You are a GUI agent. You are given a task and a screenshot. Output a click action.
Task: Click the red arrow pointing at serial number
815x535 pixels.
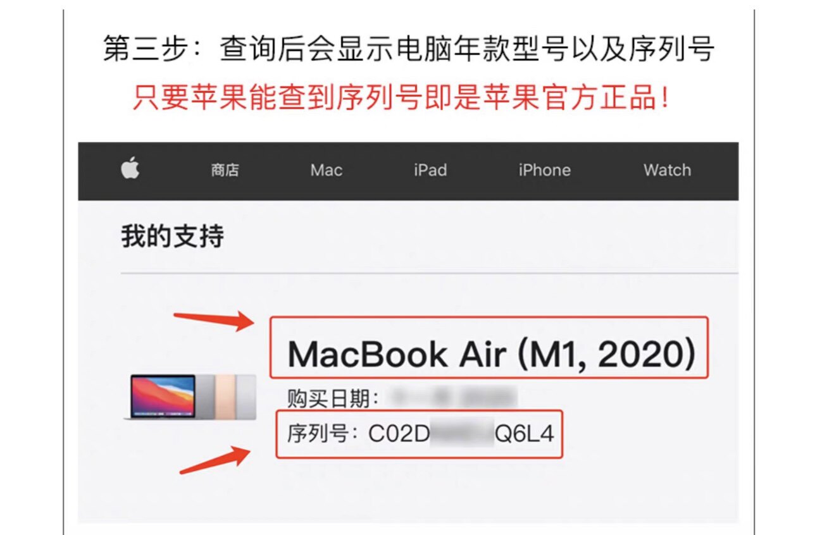tap(215, 460)
